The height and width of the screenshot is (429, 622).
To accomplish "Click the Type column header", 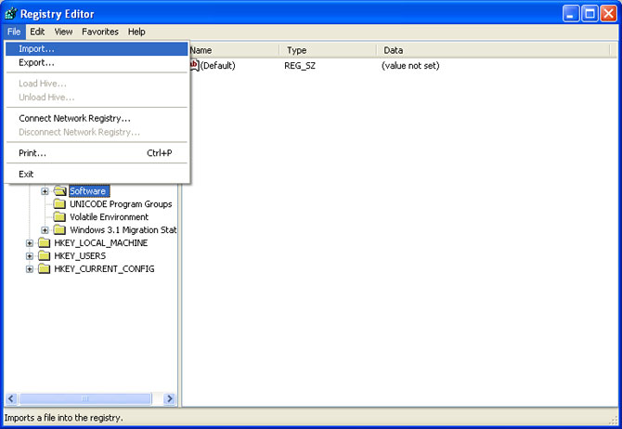I will click(x=328, y=50).
